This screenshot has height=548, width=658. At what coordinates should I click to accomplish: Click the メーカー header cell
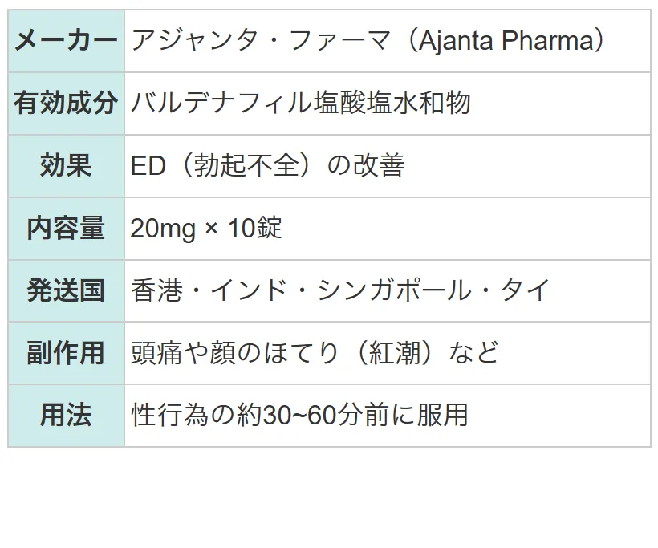coord(67,41)
